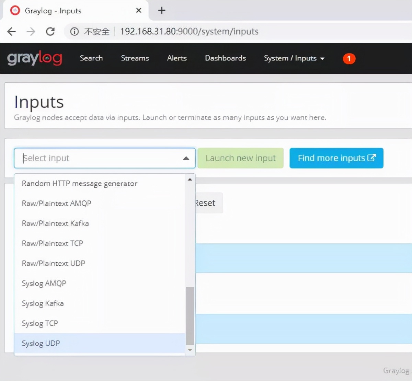Open Dashboards
Screen dimensions: 412x381
click(225, 58)
